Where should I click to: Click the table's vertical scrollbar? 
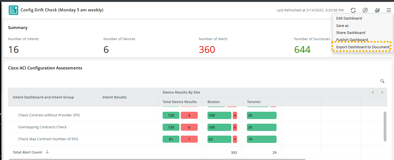[x=385, y=126]
